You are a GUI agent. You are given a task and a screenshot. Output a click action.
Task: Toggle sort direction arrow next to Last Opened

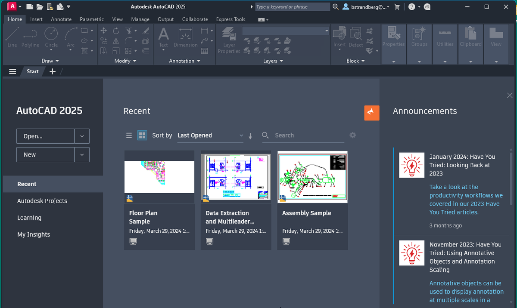[250, 136]
